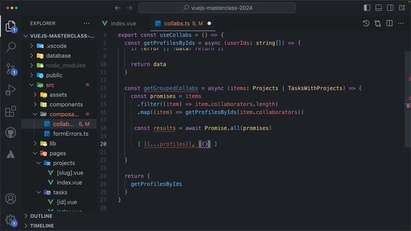Expand the node_modules folder
This screenshot has width=411, height=231.
click(59, 65)
